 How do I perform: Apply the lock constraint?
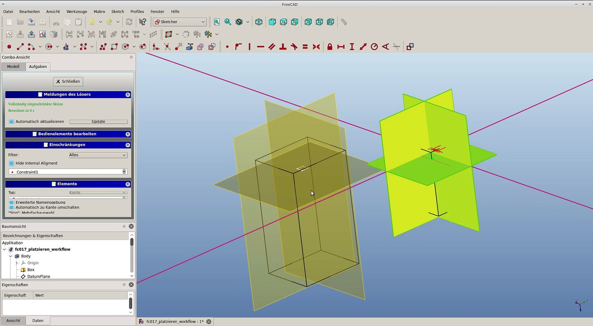pos(330,47)
